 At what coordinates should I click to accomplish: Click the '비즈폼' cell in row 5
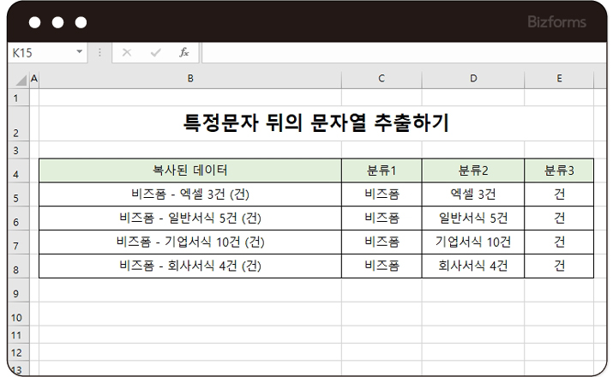click(x=382, y=194)
